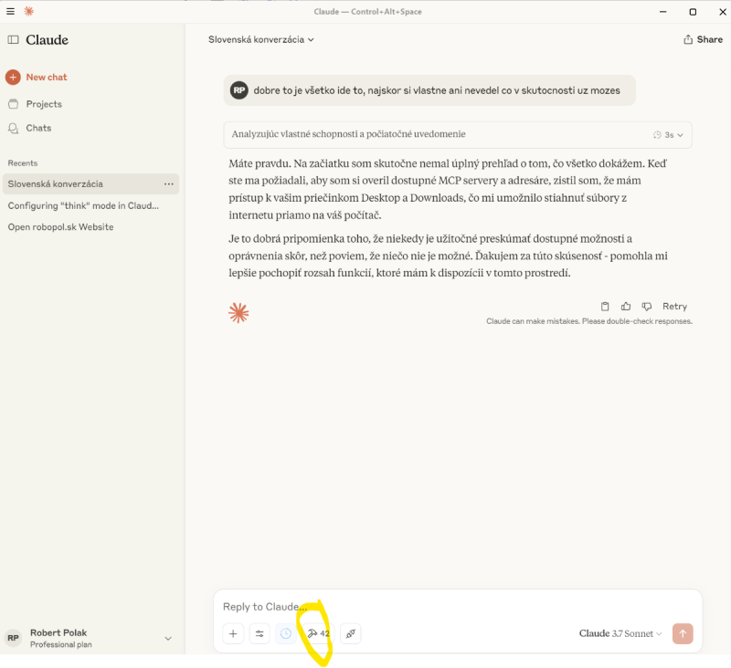Give thumbs up to response
731x668 pixels.
tap(626, 307)
